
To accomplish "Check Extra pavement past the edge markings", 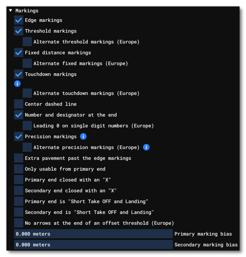I will point(19,158).
